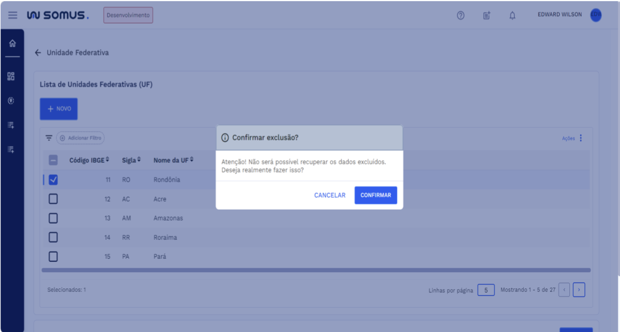Click the notes document icon in header
This screenshot has height=332, width=620.
click(x=486, y=15)
